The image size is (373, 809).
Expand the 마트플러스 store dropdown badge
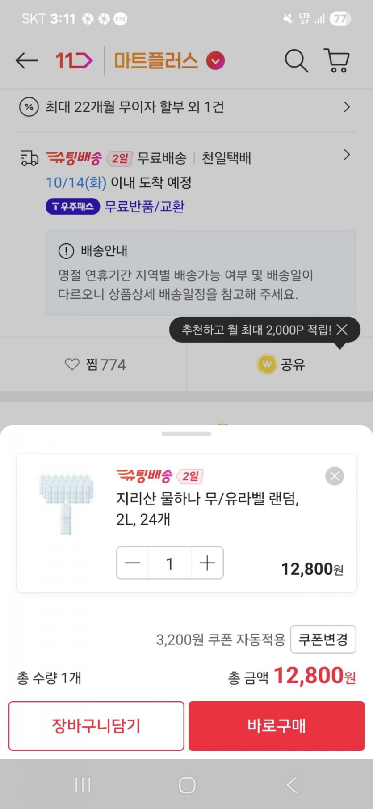point(215,61)
